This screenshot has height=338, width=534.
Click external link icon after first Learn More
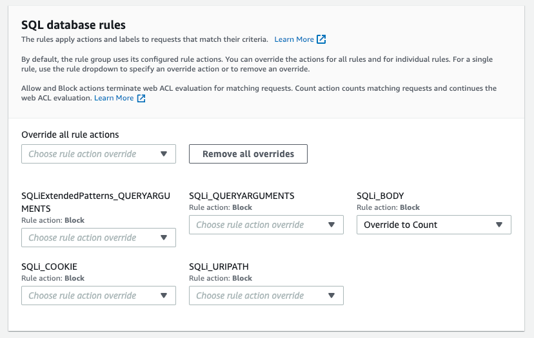[321, 39]
